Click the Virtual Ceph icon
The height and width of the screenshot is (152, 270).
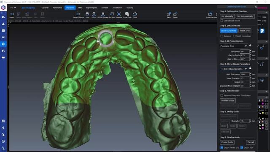click(127, 15)
